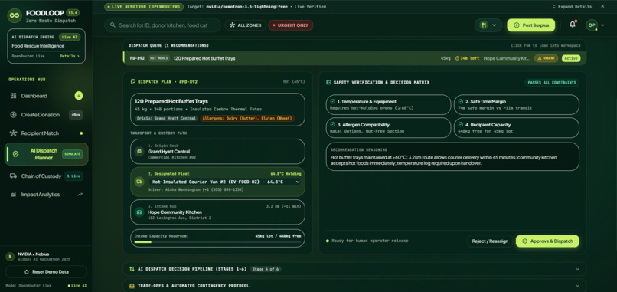This screenshot has width=617, height=292.
Task: Click the Chain of Custody truck icon
Action: [13, 176]
